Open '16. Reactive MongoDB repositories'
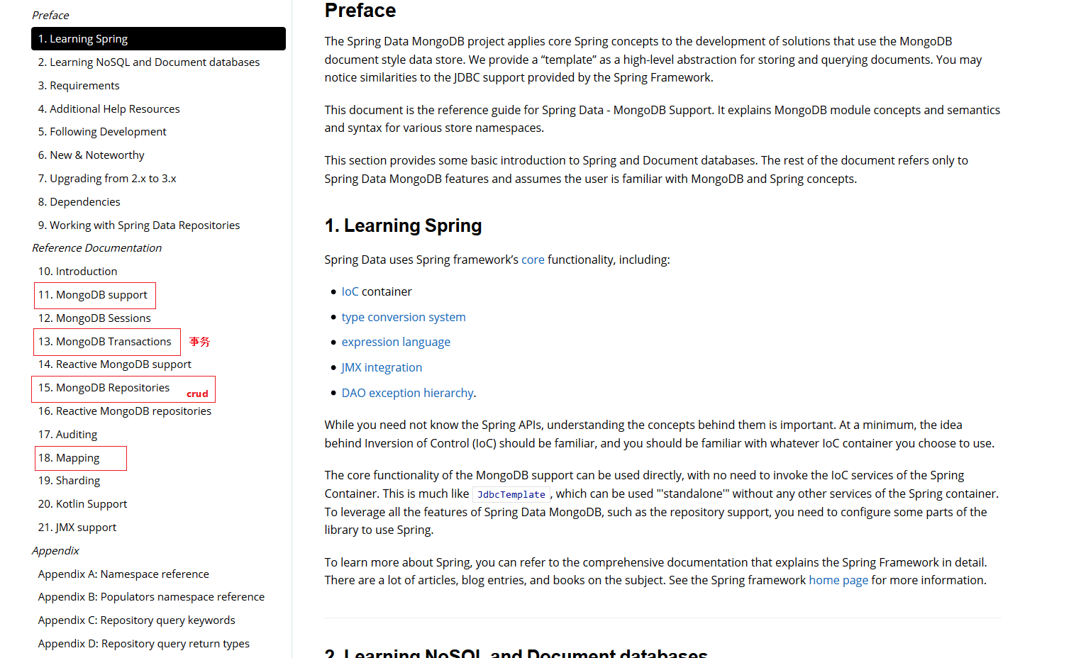Image resolution: width=1081 pixels, height=658 pixels. tap(124, 411)
